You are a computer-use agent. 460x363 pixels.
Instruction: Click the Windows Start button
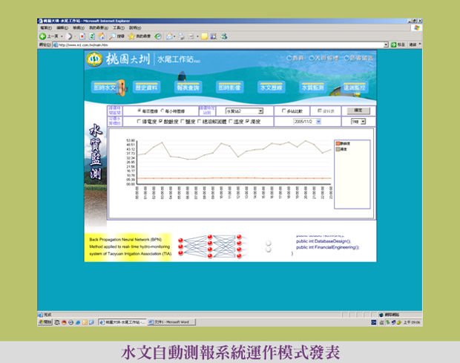pyautogui.click(x=46, y=322)
